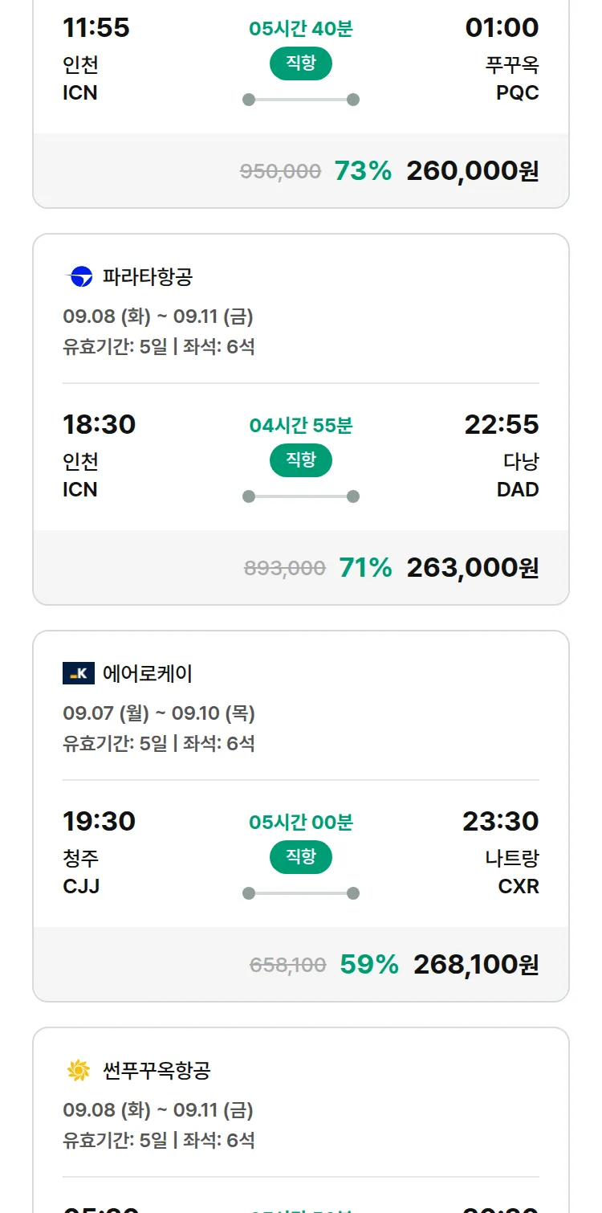Open the 268,100원 Nha Trang fare
Viewport: 602px width, 1213px height.
[x=476, y=965]
